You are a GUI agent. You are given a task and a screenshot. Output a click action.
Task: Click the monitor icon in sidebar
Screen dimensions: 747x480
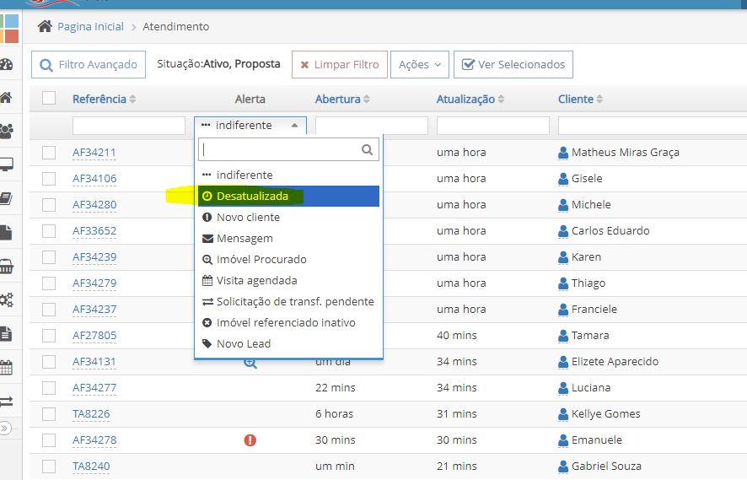pos(7,164)
